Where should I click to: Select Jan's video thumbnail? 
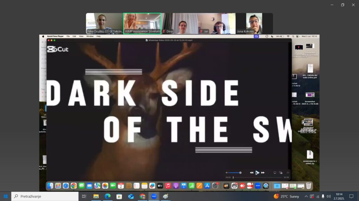pos(217,23)
